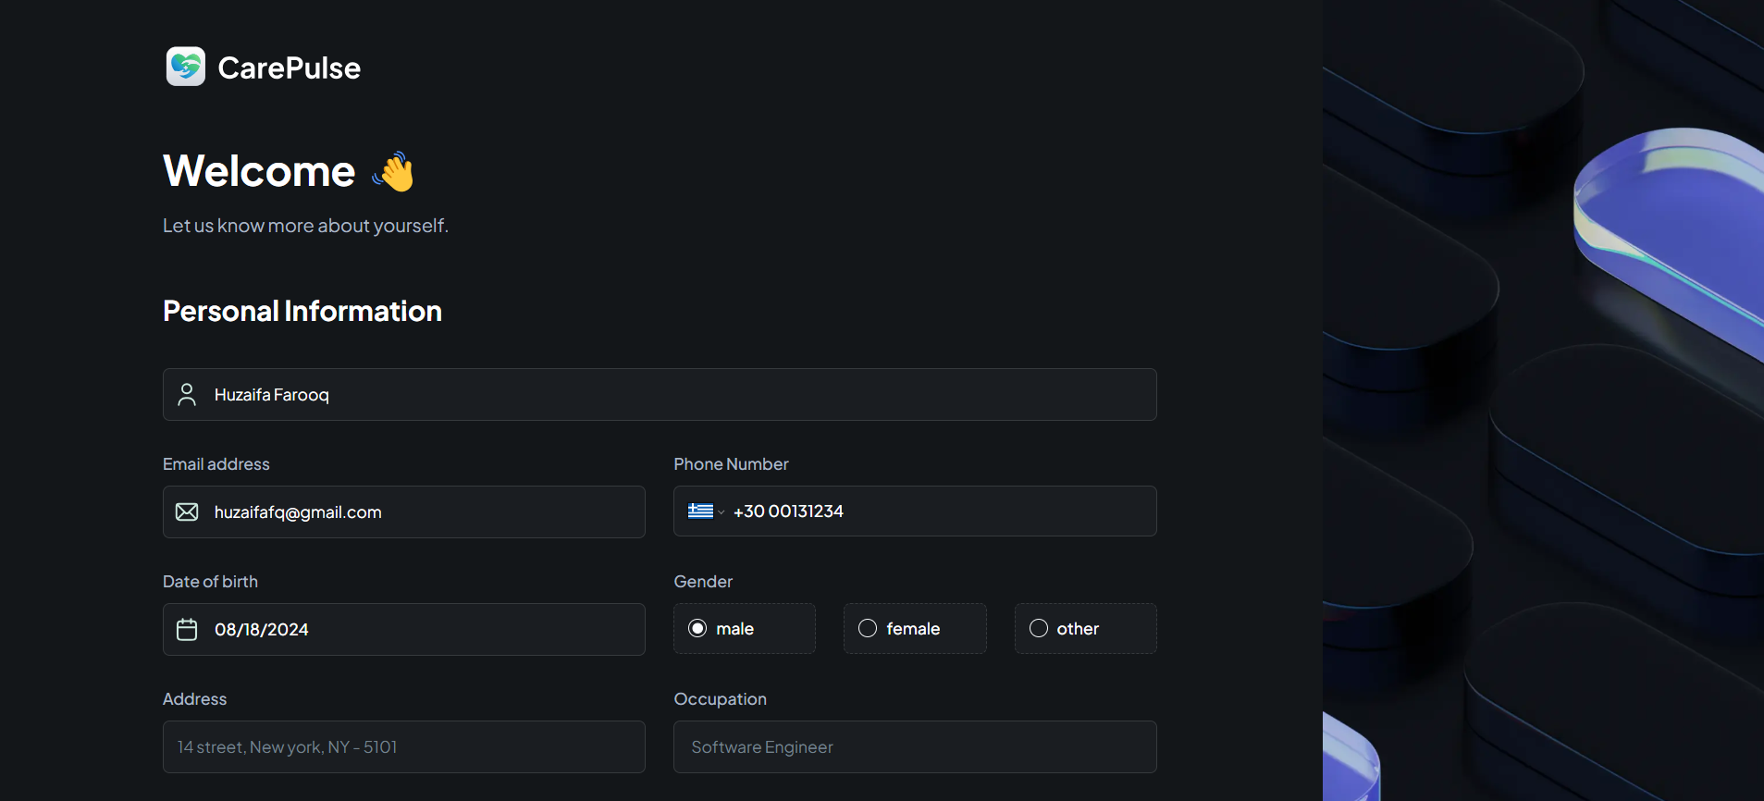Click the Welcome heading
Image resolution: width=1764 pixels, height=801 pixels.
click(259, 171)
